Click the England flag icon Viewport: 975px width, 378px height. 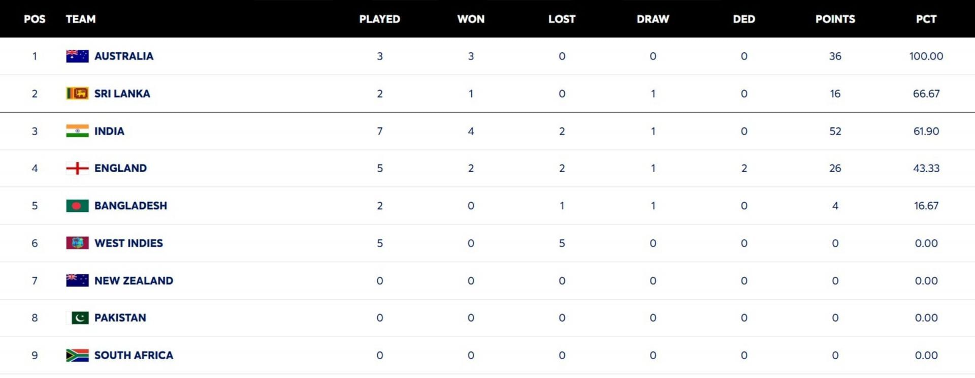click(x=77, y=168)
